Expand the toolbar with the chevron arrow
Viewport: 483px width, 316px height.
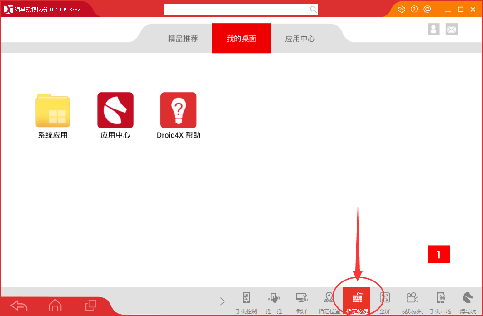click(x=222, y=301)
